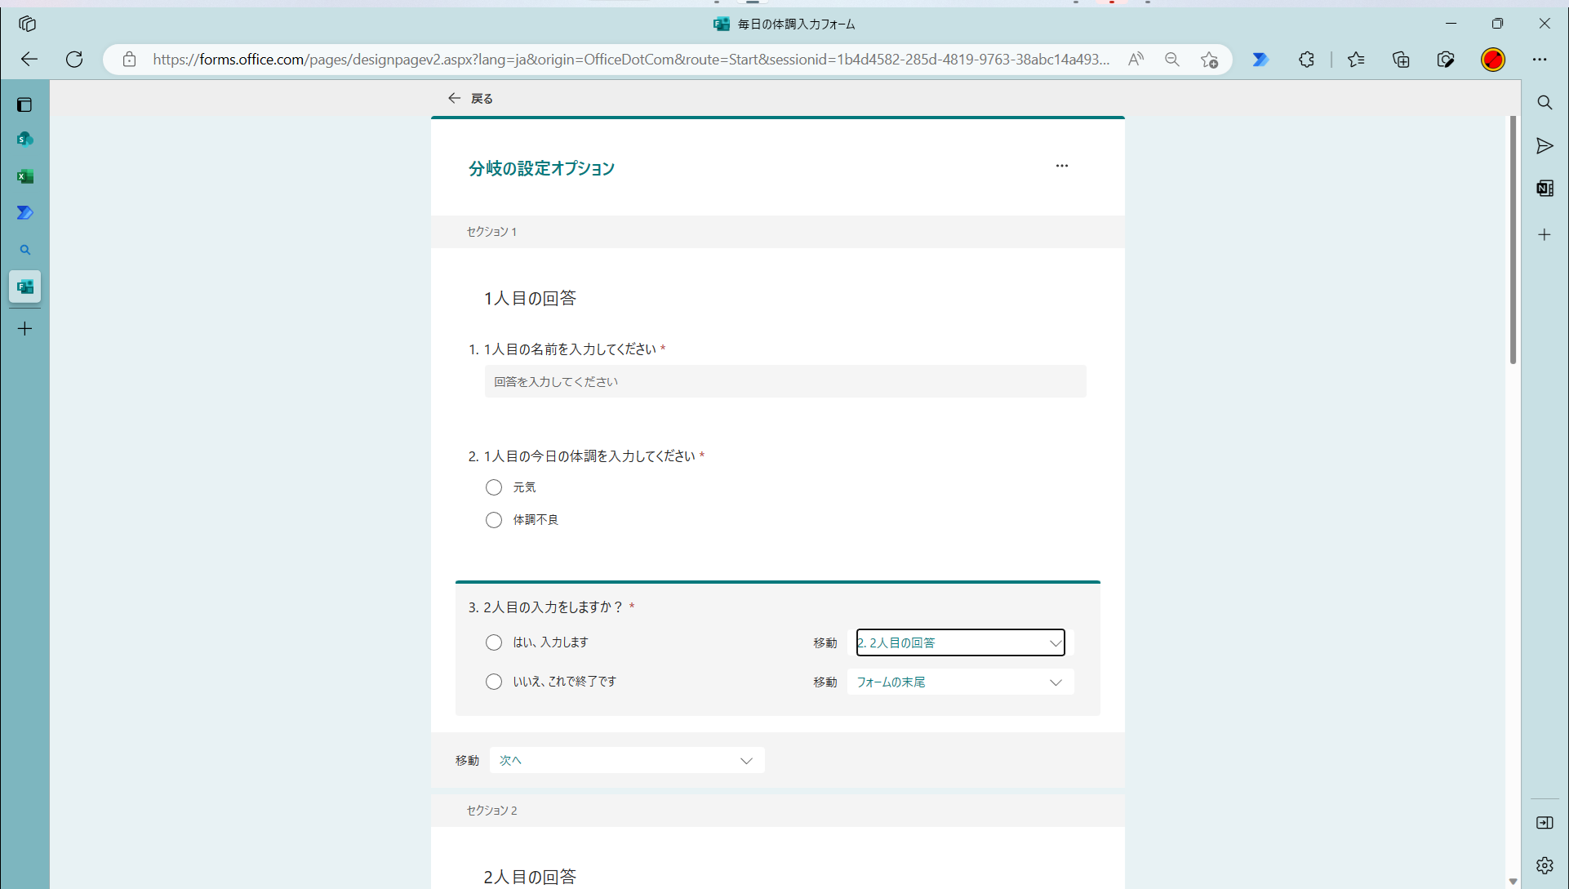Select はい、入力します radio option
1569x889 pixels.
[494, 642]
